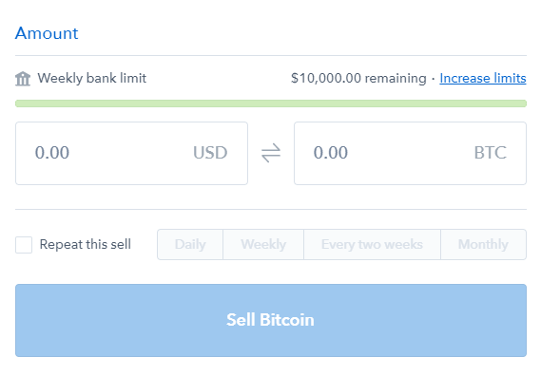The height and width of the screenshot is (376, 541).
Task: Click the USD currency label
Action: (x=210, y=153)
